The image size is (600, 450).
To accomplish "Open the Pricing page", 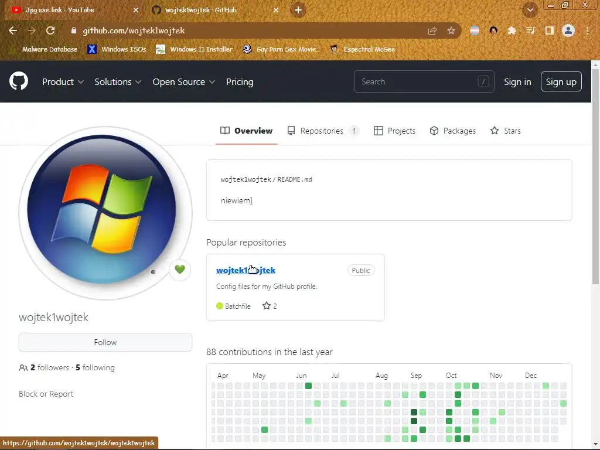I will [240, 82].
